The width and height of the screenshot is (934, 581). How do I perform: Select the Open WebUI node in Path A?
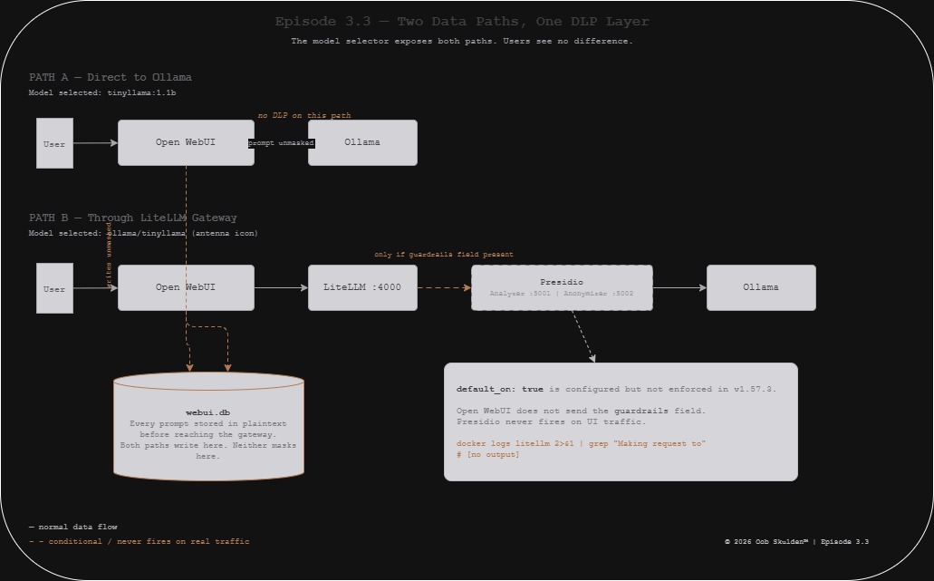point(186,142)
